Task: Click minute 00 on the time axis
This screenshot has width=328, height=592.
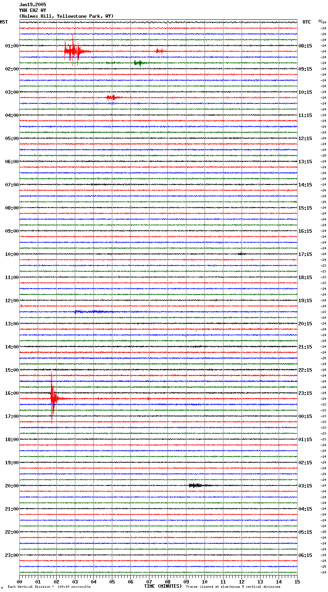Action: tap(19, 582)
